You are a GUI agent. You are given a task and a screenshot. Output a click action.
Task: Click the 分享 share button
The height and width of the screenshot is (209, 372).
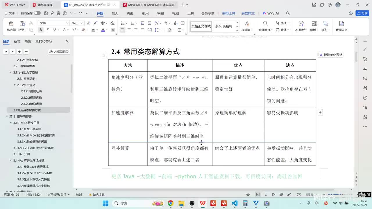tap(362, 13)
